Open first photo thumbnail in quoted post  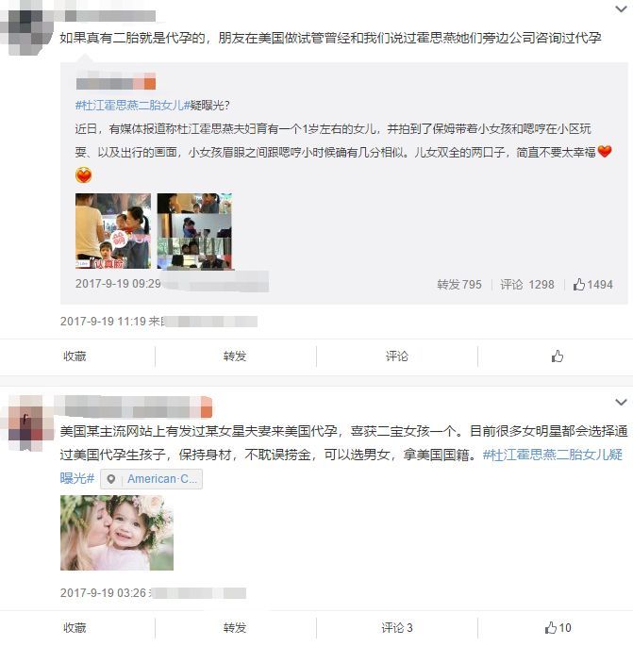[x=113, y=231]
